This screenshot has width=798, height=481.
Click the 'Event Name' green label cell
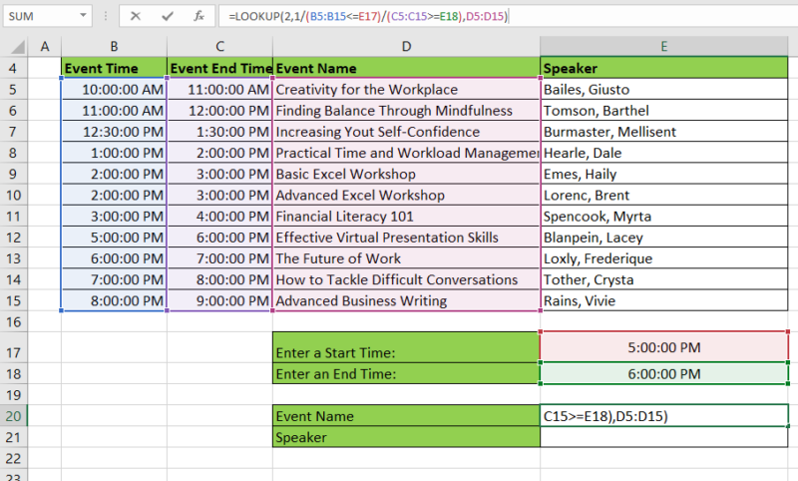pos(406,415)
